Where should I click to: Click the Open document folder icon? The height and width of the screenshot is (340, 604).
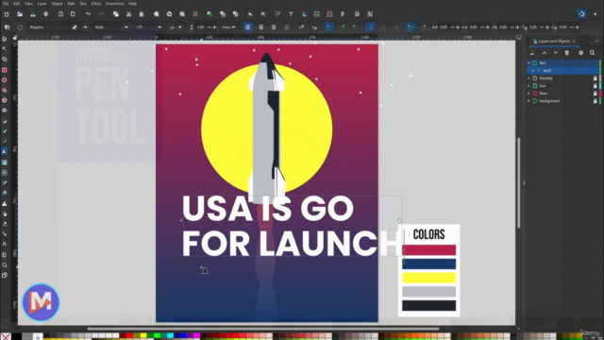click(x=20, y=14)
